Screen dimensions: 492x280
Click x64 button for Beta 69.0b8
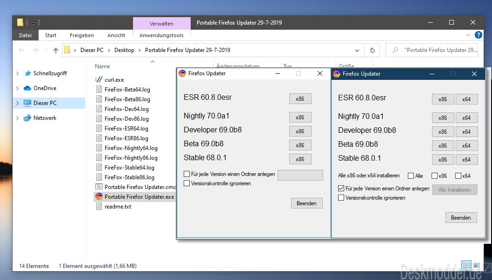click(x=466, y=146)
